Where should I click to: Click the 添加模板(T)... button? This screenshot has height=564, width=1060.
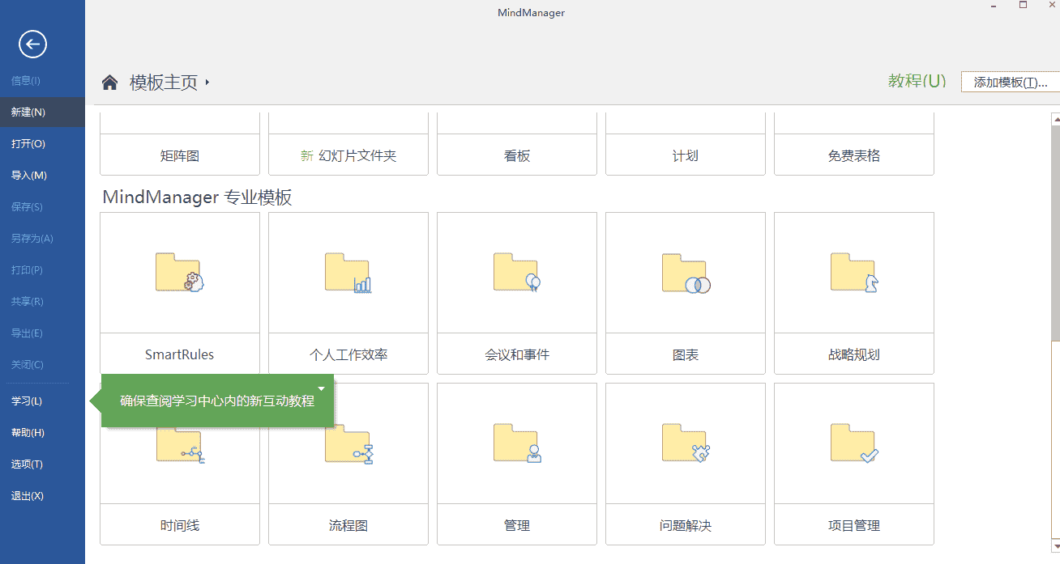pos(1010,83)
